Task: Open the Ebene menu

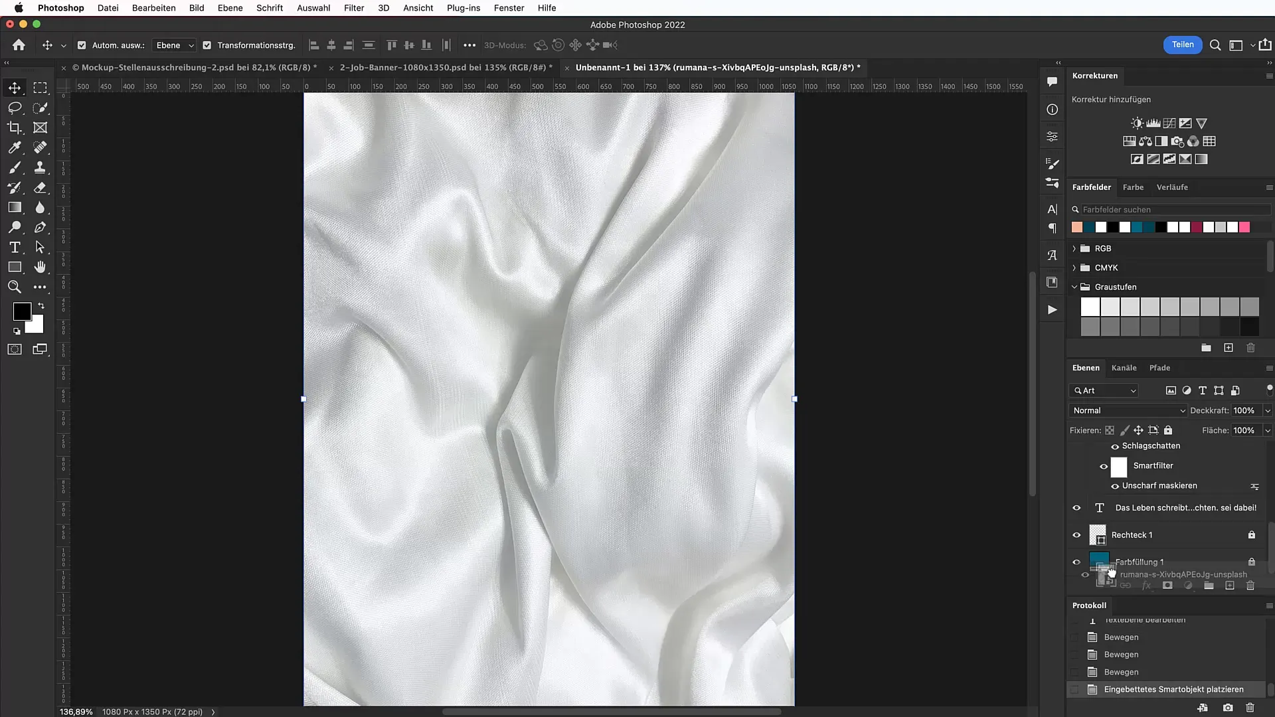Action: (230, 8)
